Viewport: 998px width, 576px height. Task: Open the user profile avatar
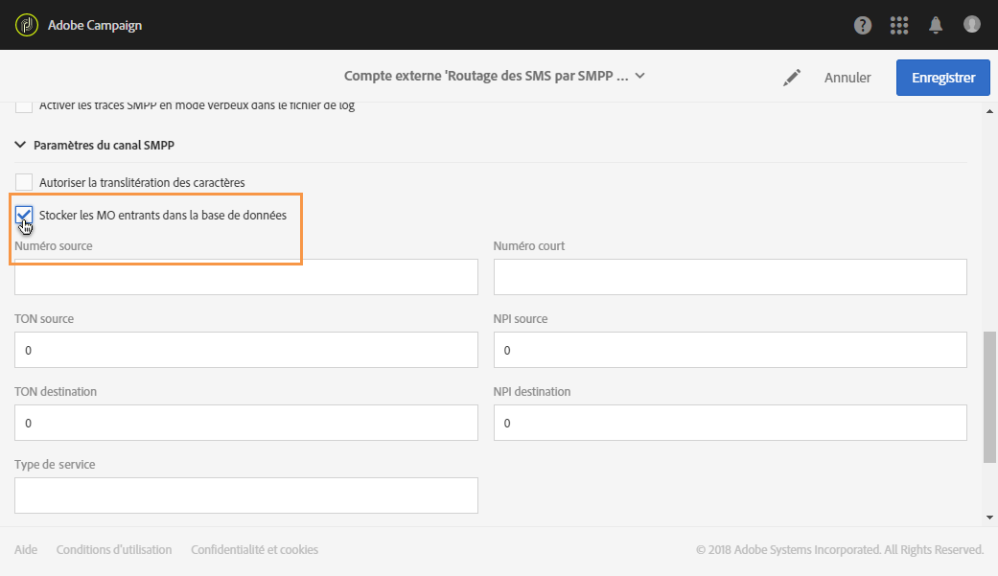coord(972,25)
